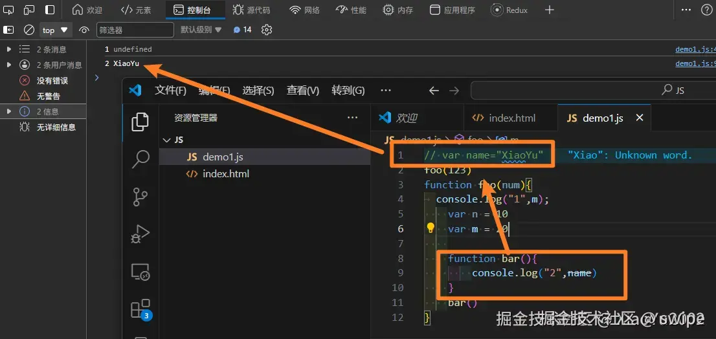The height and width of the screenshot is (339, 716).
Task: Select demo1.js in the file explorer
Action: click(264, 157)
